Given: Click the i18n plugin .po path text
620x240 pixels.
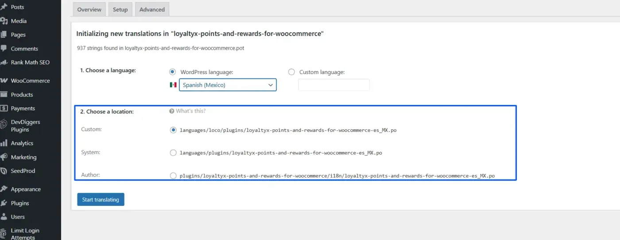Looking at the screenshot, I should coord(337,176).
